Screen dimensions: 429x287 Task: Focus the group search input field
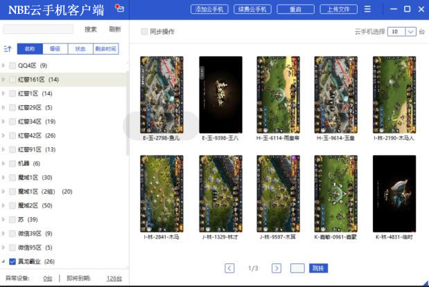(38, 29)
